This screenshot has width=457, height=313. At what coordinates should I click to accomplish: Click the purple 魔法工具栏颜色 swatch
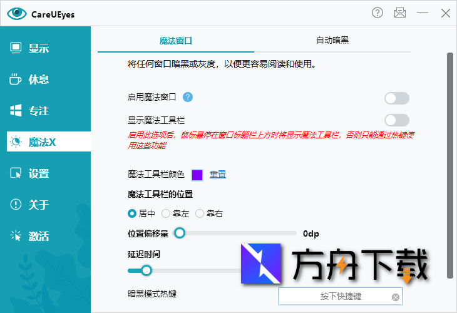tap(197, 175)
